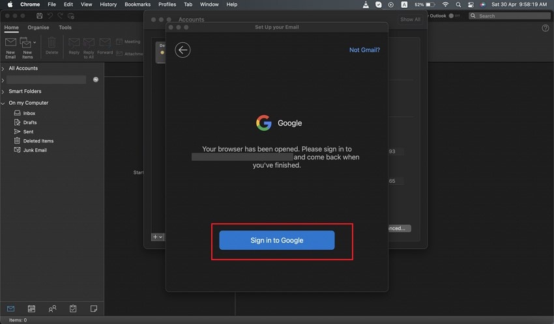Open the add account plus dropdown in Accounts
554x324 pixels.
tap(158, 237)
